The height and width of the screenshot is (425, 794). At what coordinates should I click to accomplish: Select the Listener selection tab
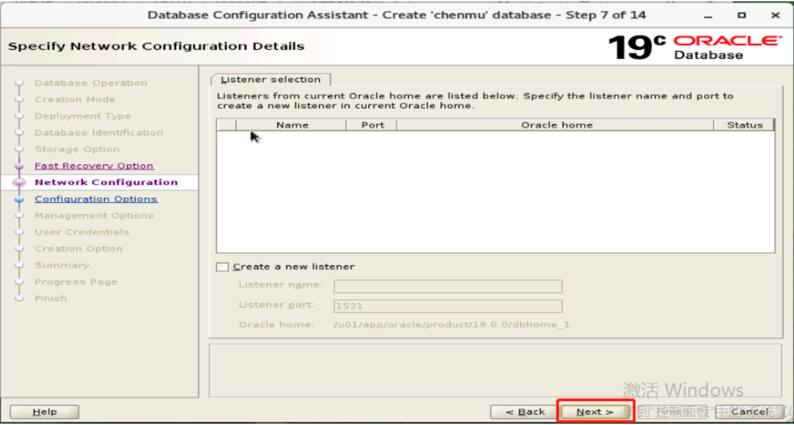(x=270, y=80)
